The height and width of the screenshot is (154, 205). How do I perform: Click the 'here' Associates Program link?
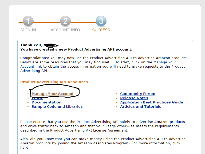pyautogui.click(x=24, y=148)
